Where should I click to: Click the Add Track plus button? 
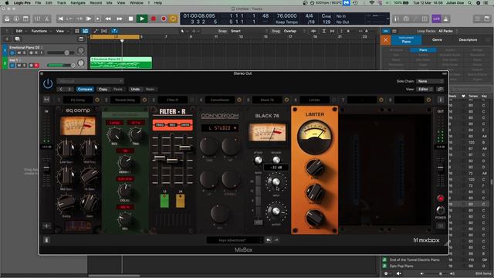7,39
